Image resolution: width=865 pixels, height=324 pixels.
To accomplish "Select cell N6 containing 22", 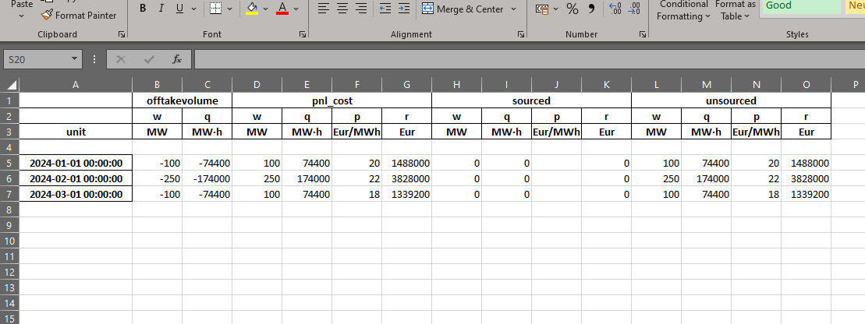I will pyautogui.click(x=757, y=178).
